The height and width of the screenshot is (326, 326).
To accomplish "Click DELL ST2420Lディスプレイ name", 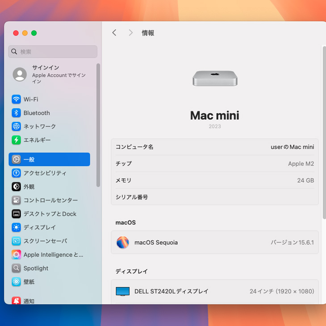I will click(x=171, y=292).
